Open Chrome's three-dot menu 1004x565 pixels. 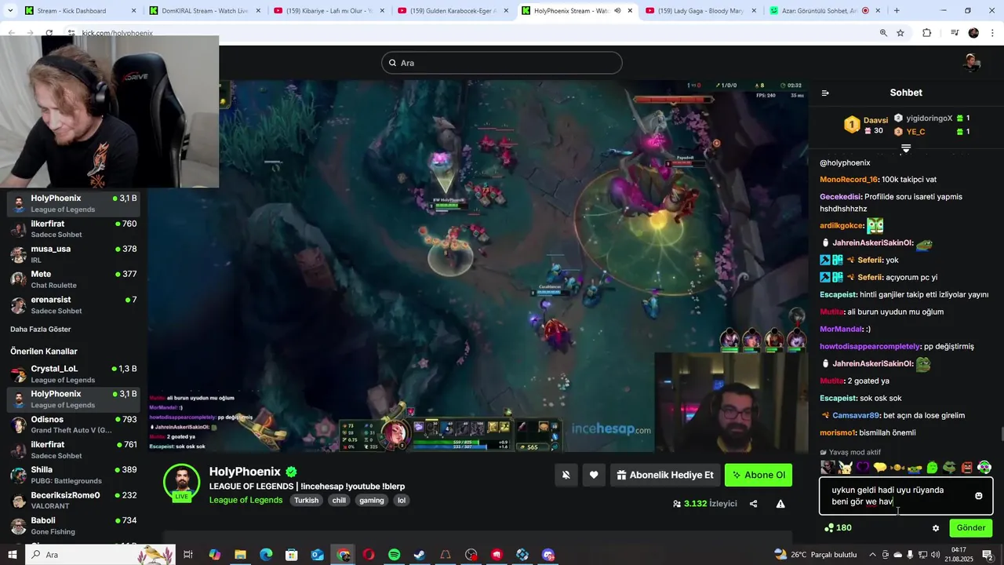pyautogui.click(x=992, y=33)
